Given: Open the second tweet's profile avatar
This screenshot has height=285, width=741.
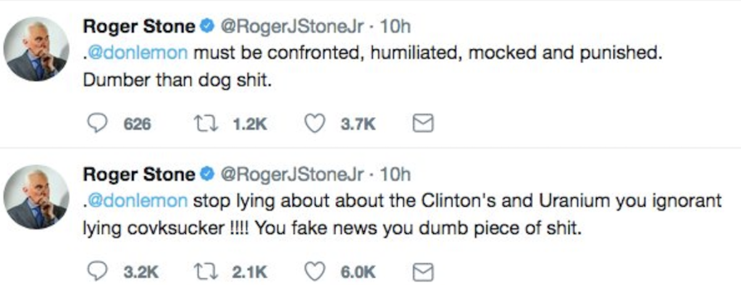Looking at the screenshot, I should coord(36,197).
